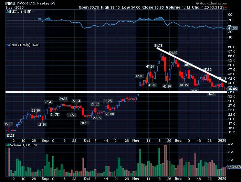Screen dimensions: 241x182
Task: Click the Sep label on price axis
Action: [45, 140]
